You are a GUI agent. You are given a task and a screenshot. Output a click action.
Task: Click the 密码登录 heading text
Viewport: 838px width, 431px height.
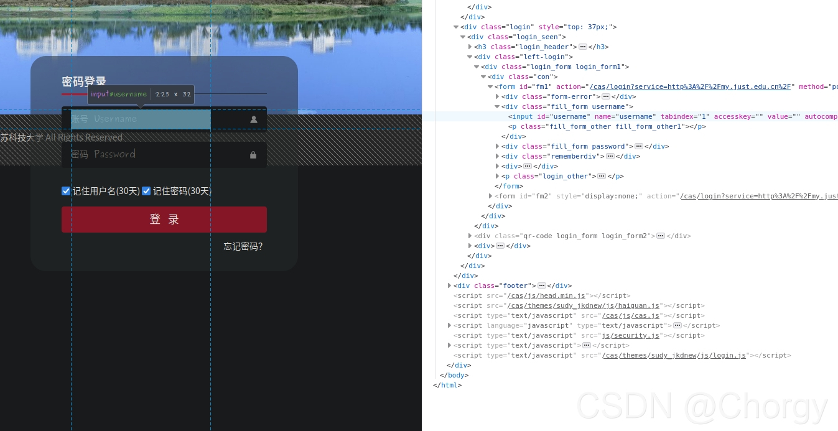point(84,81)
